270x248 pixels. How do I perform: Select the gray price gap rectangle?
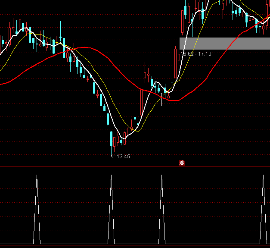224,43
